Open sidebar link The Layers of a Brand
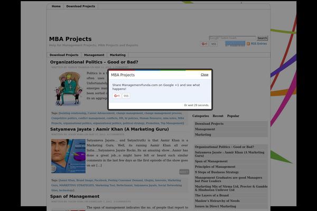The height and width of the screenshot is (211, 317). tap(212, 195)
